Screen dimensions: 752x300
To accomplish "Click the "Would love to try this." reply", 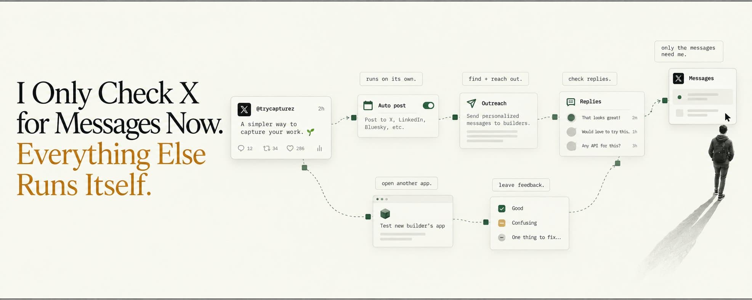I will (605, 132).
